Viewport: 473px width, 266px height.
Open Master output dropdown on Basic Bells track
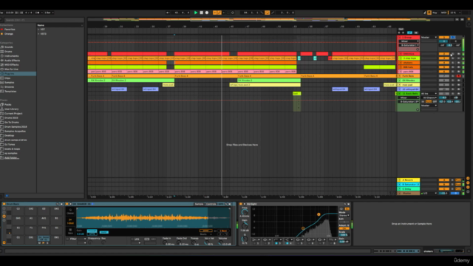429,106
